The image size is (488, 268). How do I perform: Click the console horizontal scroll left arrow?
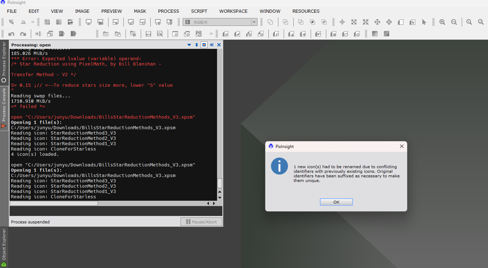(x=208, y=203)
